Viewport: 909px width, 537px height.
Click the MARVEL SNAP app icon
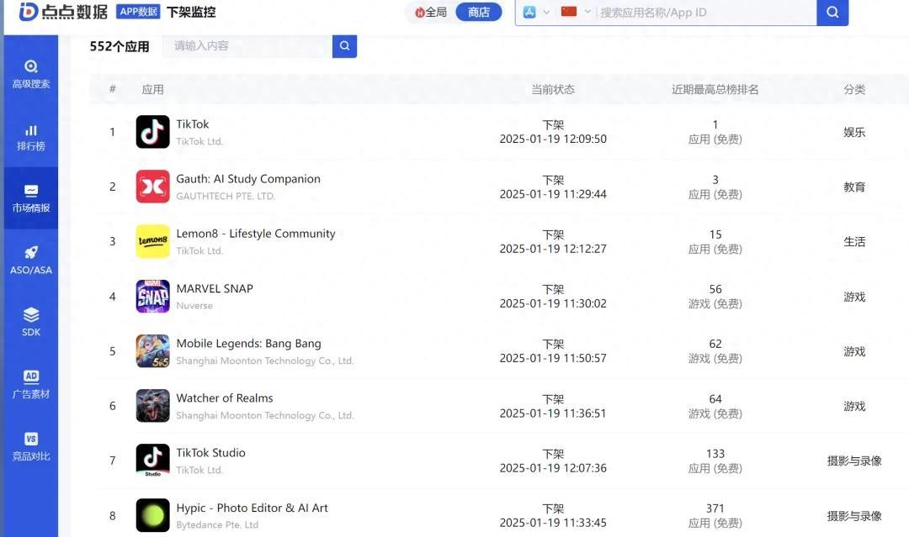[152, 297]
